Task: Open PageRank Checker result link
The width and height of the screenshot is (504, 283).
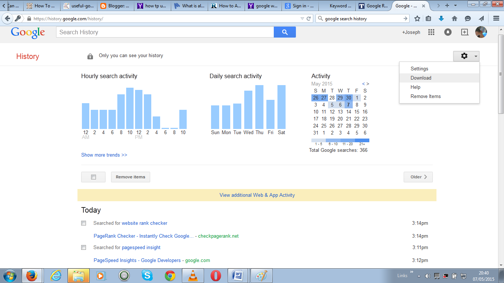Action: click(x=144, y=236)
